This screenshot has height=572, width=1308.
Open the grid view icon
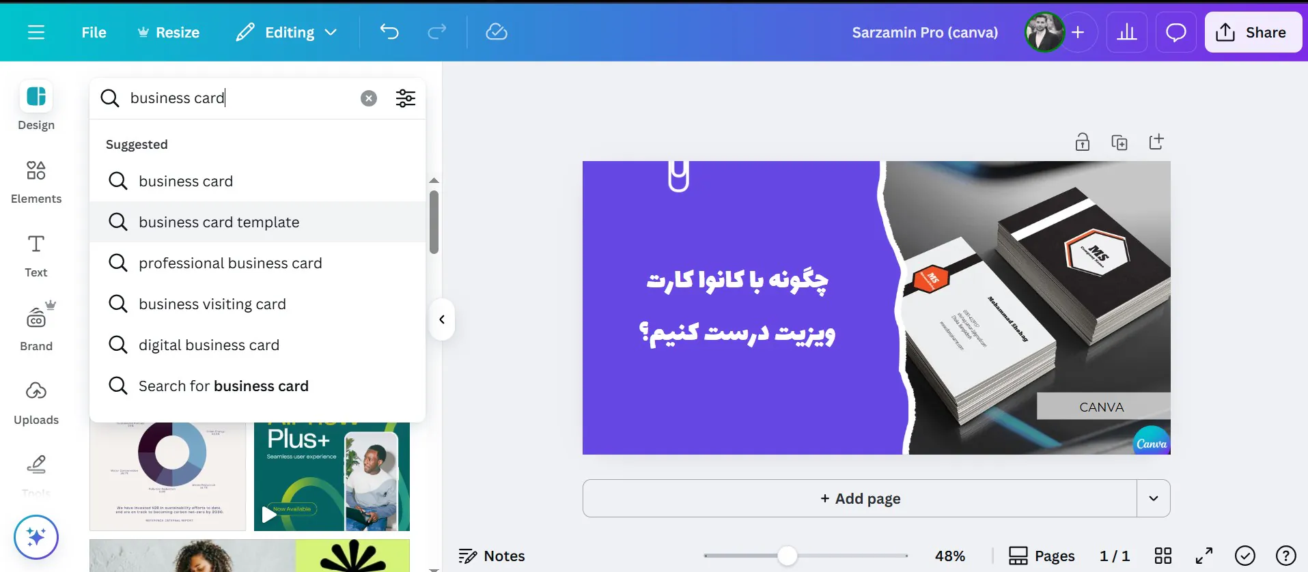pyautogui.click(x=1163, y=556)
